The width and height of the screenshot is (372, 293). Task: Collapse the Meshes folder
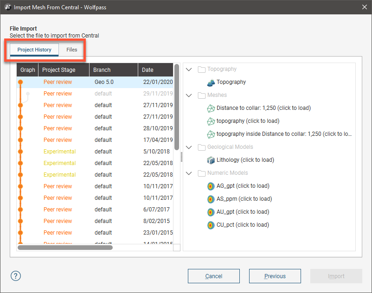point(189,96)
